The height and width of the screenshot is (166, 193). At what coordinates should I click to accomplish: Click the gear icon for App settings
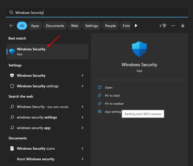click(100, 112)
